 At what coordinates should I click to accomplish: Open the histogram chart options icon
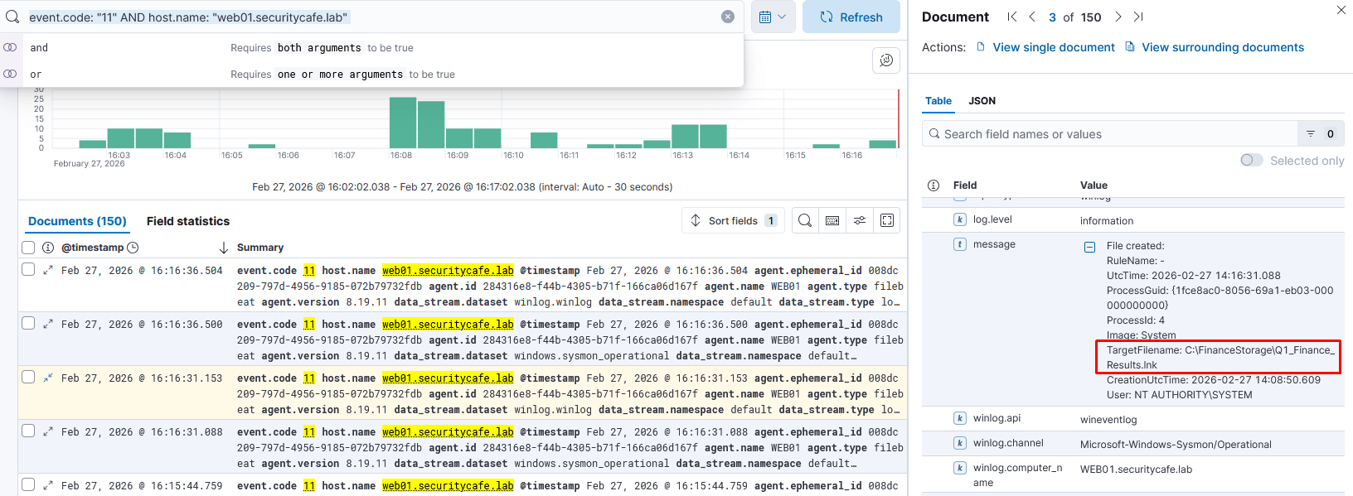(886, 60)
